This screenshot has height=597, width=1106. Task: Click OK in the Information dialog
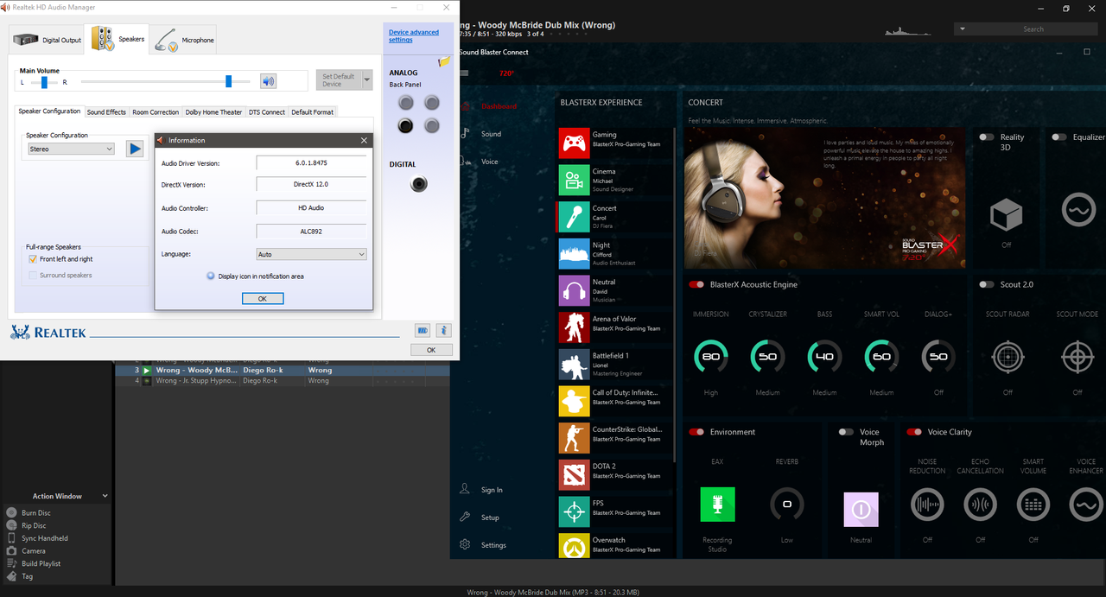click(x=263, y=298)
